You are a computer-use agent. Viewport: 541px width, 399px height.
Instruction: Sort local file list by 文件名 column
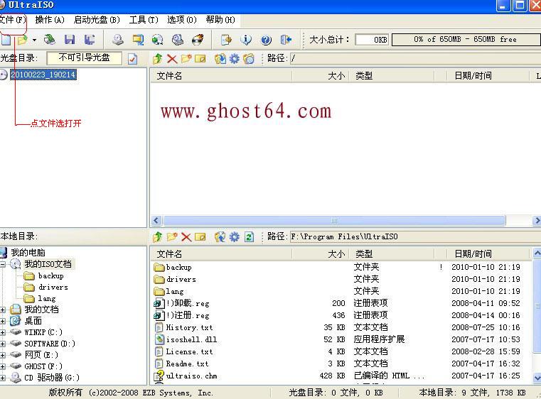(x=221, y=254)
